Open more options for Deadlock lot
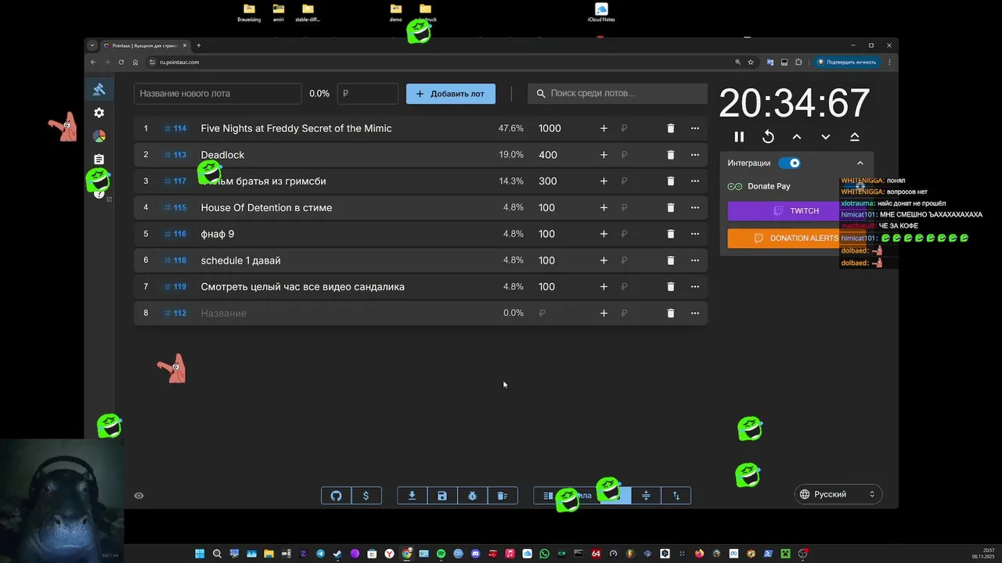 point(695,155)
